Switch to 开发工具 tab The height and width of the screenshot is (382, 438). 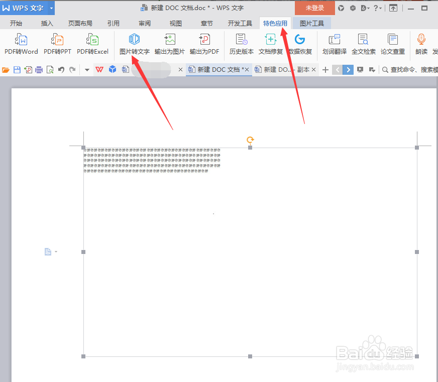pyautogui.click(x=240, y=24)
